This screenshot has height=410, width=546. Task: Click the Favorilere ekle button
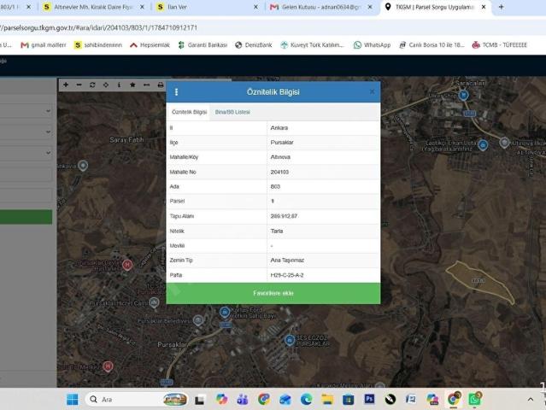click(x=273, y=293)
